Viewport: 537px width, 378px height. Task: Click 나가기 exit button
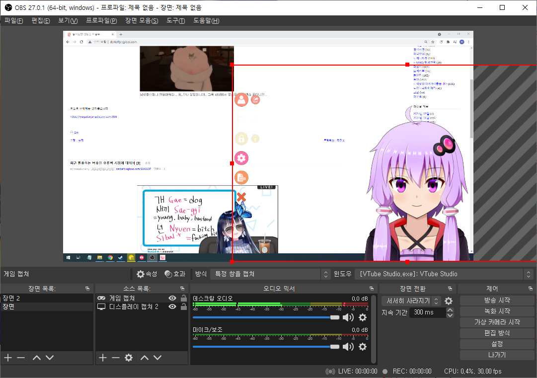point(497,355)
